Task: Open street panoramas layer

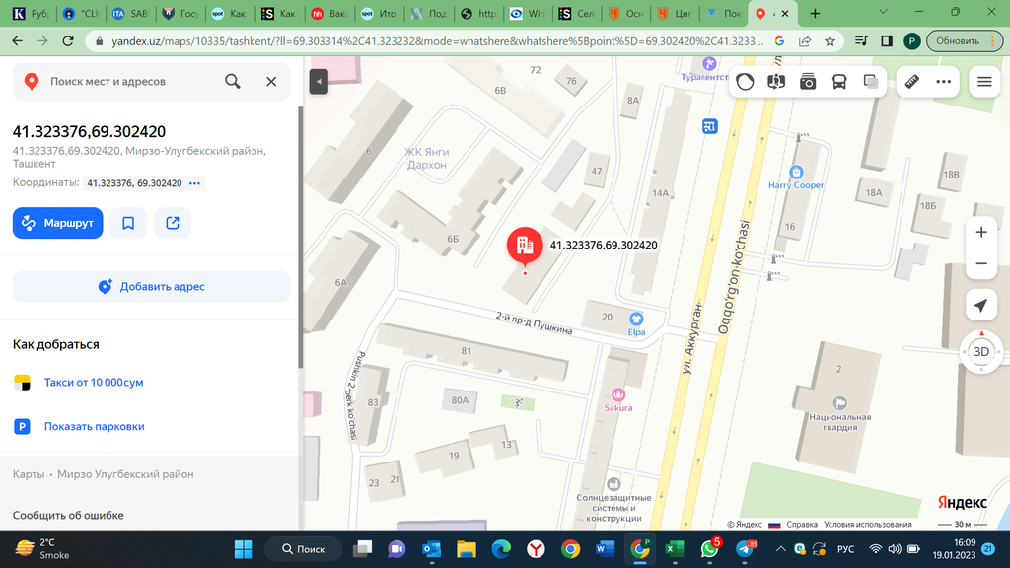Action: point(776,82)
